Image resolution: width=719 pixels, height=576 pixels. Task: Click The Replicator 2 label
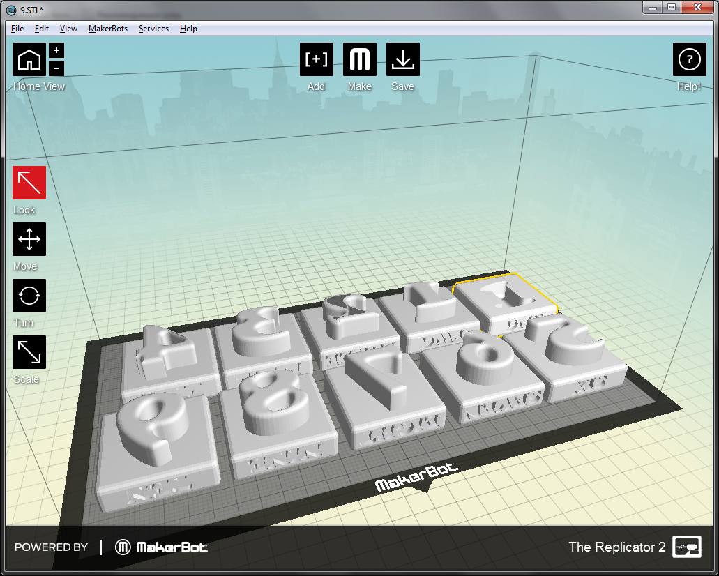pos(616,547)
